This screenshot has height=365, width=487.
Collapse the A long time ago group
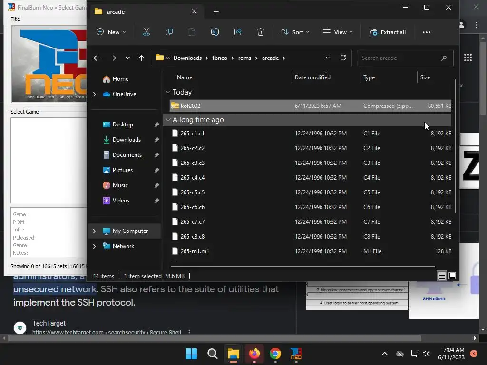tap(168, 120)
